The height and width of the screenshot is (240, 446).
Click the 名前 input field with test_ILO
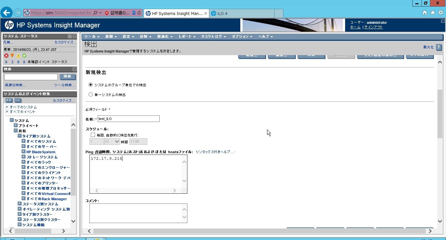click(x=129, y=119)
